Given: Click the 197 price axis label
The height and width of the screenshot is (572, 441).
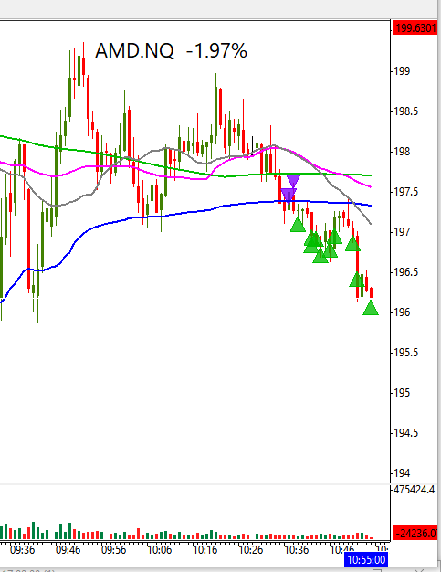Looking at the screenshot, I should tap(402, 232).
